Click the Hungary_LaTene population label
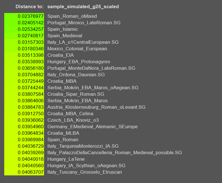 (x=66, y=159)
